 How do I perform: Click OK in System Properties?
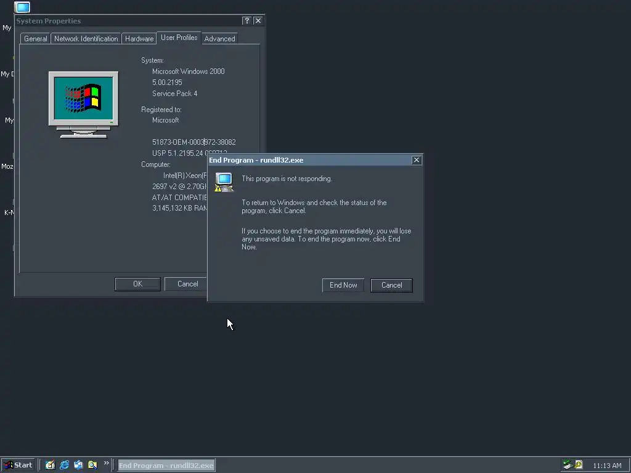coord(137,284)
